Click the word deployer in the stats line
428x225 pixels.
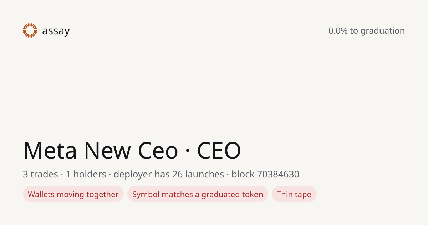click(133, 175)
